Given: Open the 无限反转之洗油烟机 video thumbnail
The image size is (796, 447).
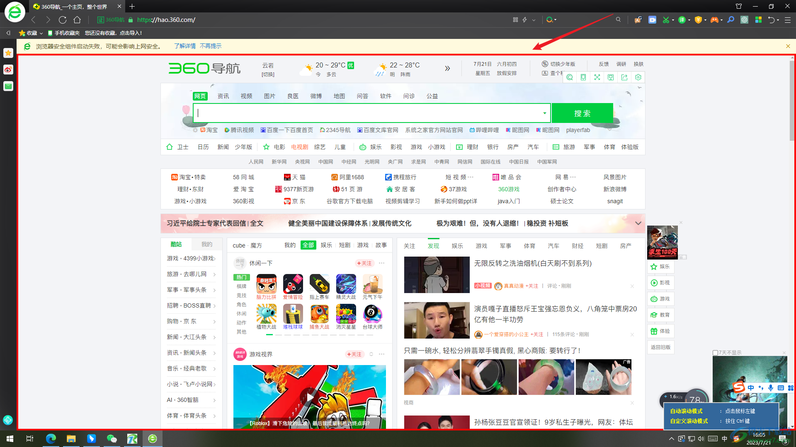Looking at the screenshot, I should [437, 275].
